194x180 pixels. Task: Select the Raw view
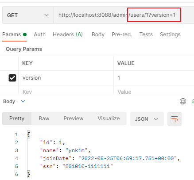click(44, 119)
